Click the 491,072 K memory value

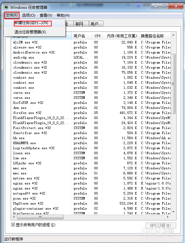(128, 113)
